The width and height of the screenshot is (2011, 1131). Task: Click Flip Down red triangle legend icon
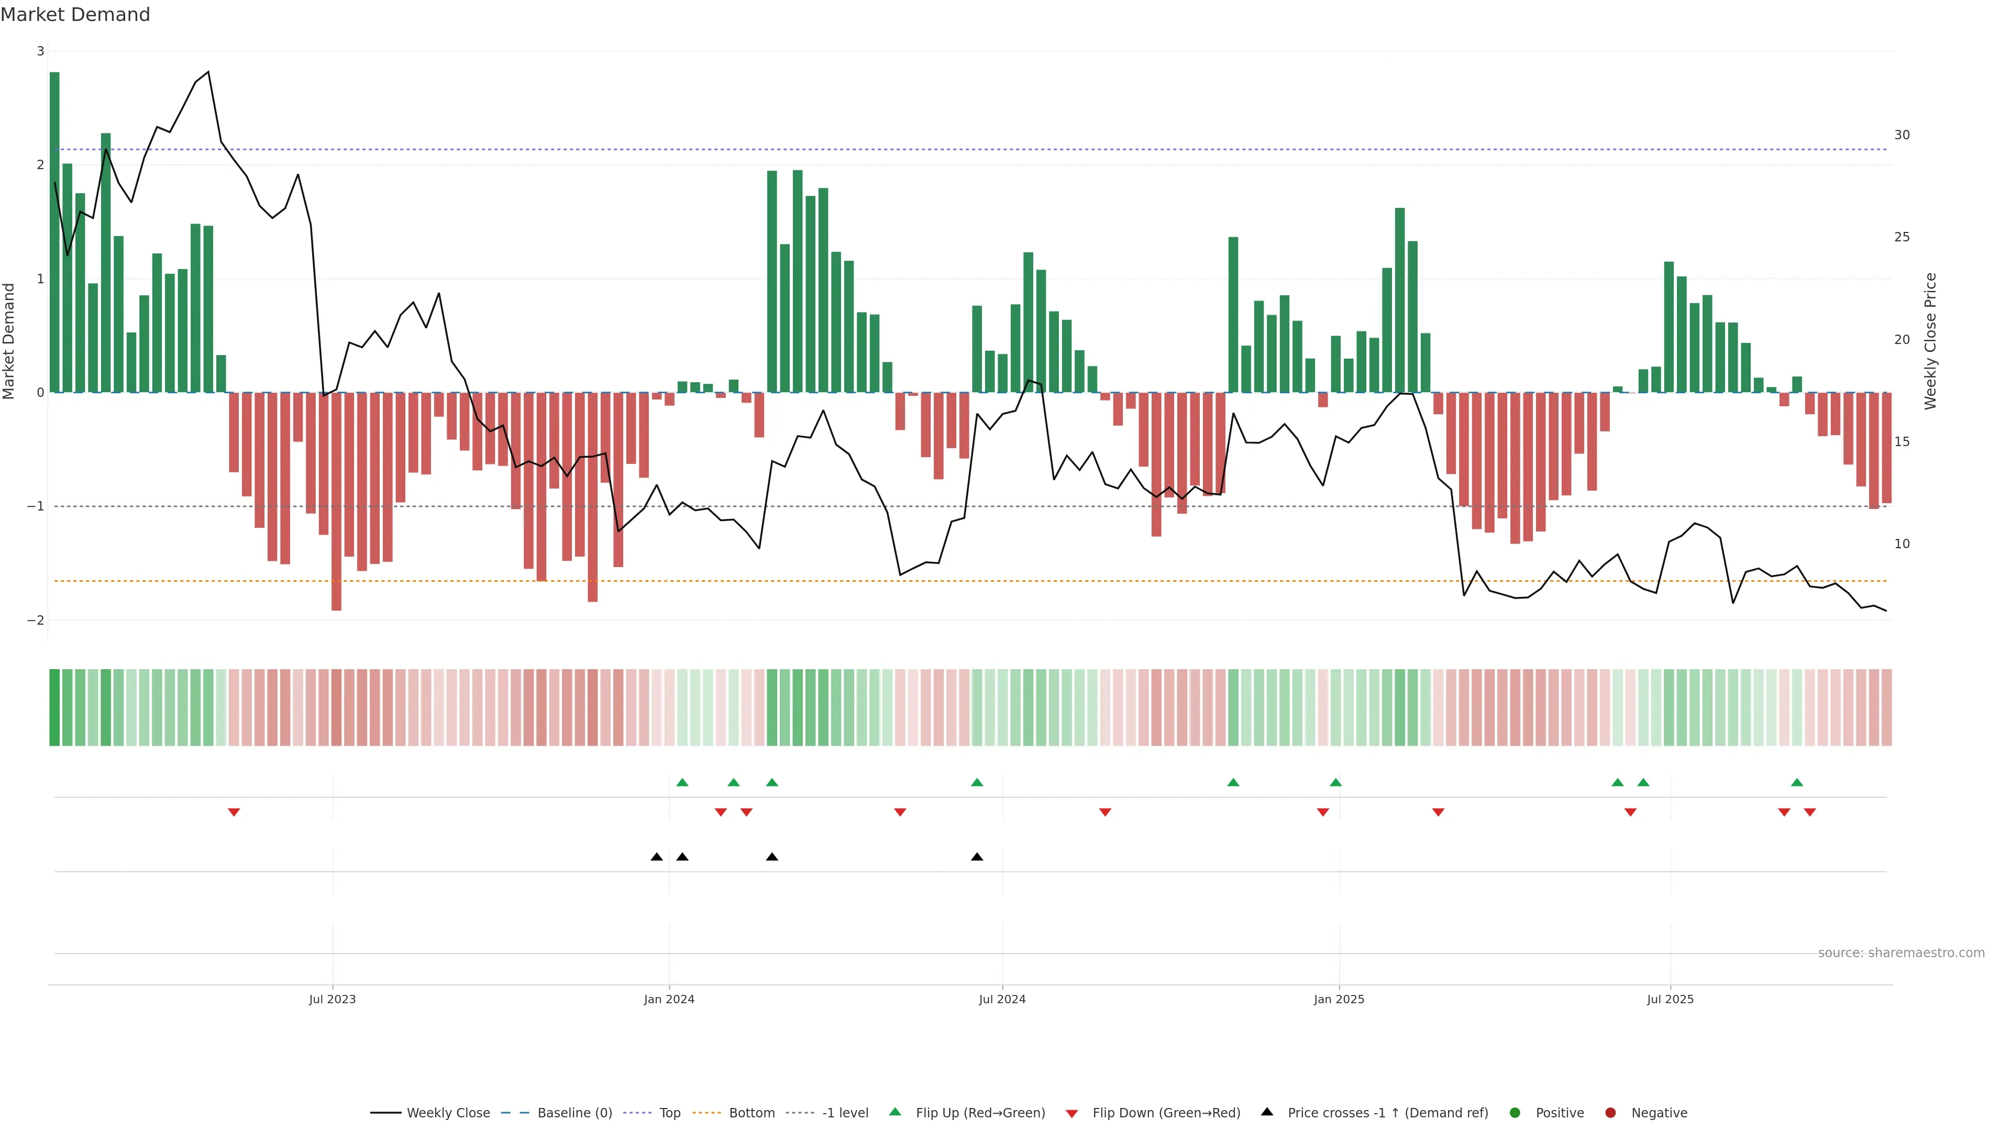point(1072,1113)
